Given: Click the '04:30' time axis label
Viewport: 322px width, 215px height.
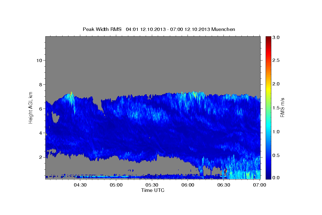Looking at the screenshot, I should [80, 185].
